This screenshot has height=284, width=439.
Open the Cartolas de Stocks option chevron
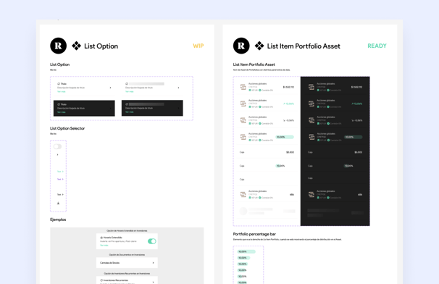pyautogui.click(x=153, y=263)
